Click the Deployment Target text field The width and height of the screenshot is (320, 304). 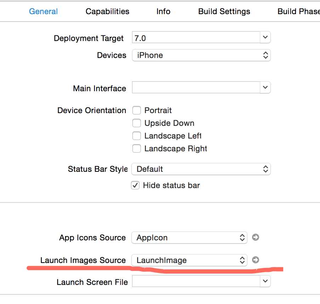point(196,37)
